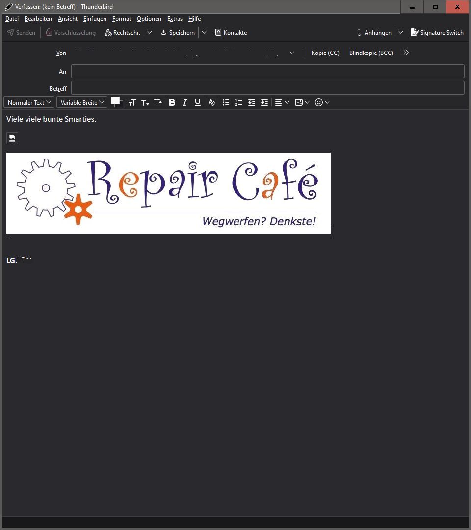Viewport: 471px width, 530px height.
Task: Click the remove text formatting icon
Action: tap(212, 102)
